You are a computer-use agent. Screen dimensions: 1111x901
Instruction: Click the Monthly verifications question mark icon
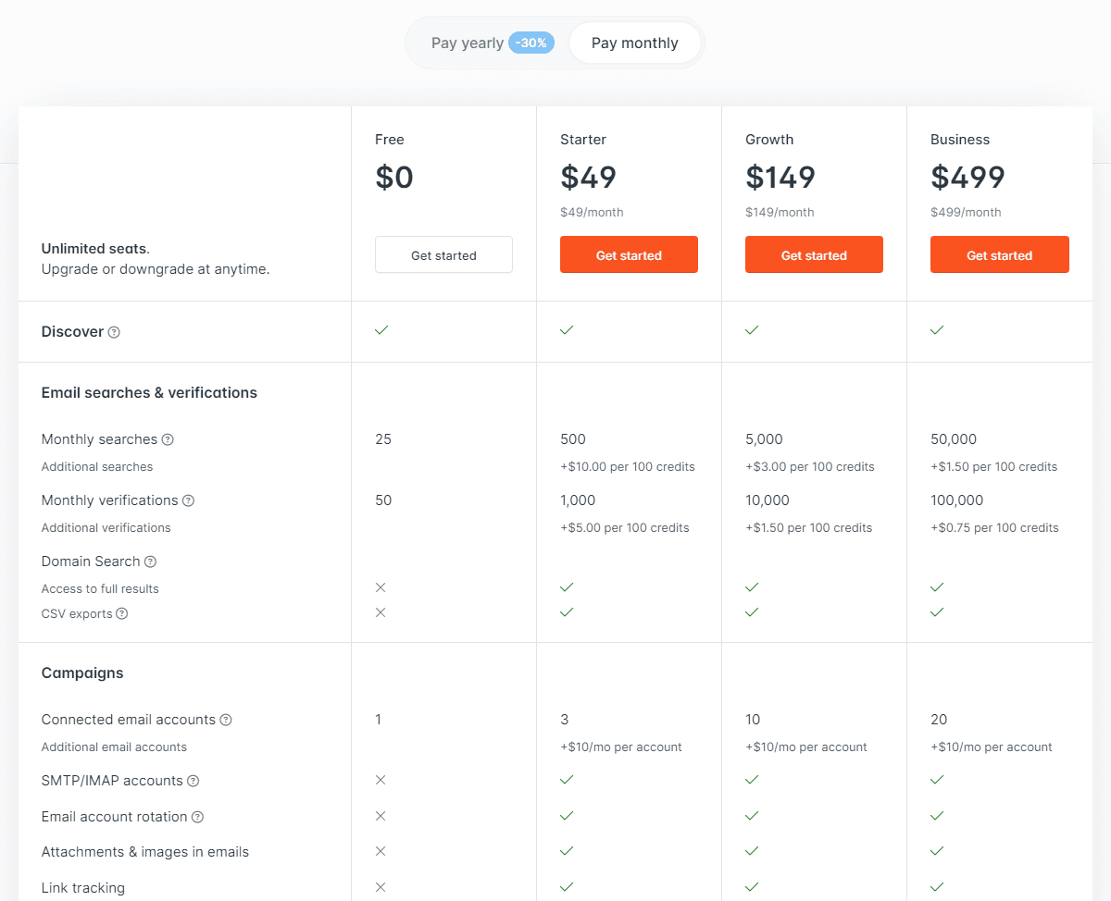click(x=188, y=500)
